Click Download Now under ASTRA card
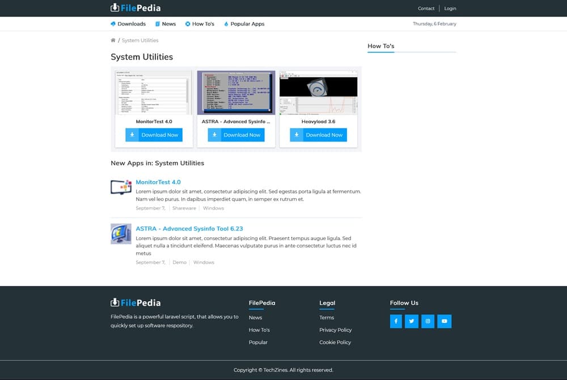This screenshot has width=567, height=380. 236,135
